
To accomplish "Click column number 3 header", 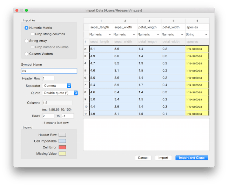I will (149, 21).
